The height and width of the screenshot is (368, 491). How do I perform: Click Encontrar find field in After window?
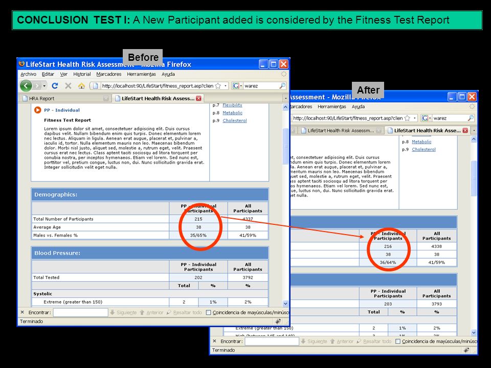[272, 341]
